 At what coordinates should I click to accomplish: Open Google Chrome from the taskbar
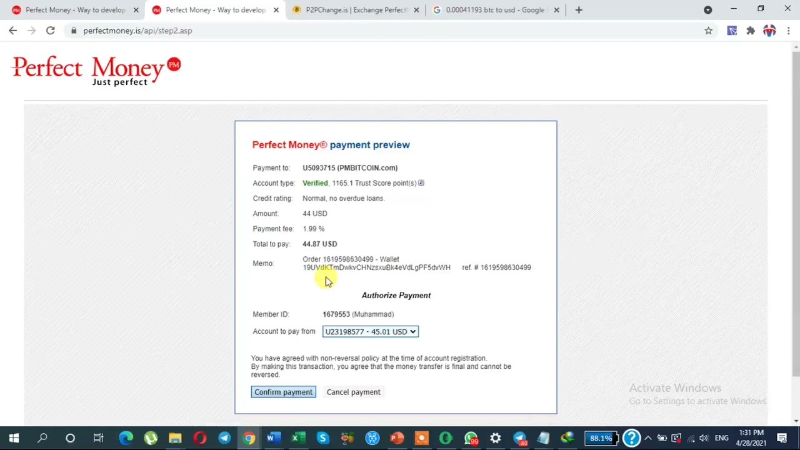(249, 438)
